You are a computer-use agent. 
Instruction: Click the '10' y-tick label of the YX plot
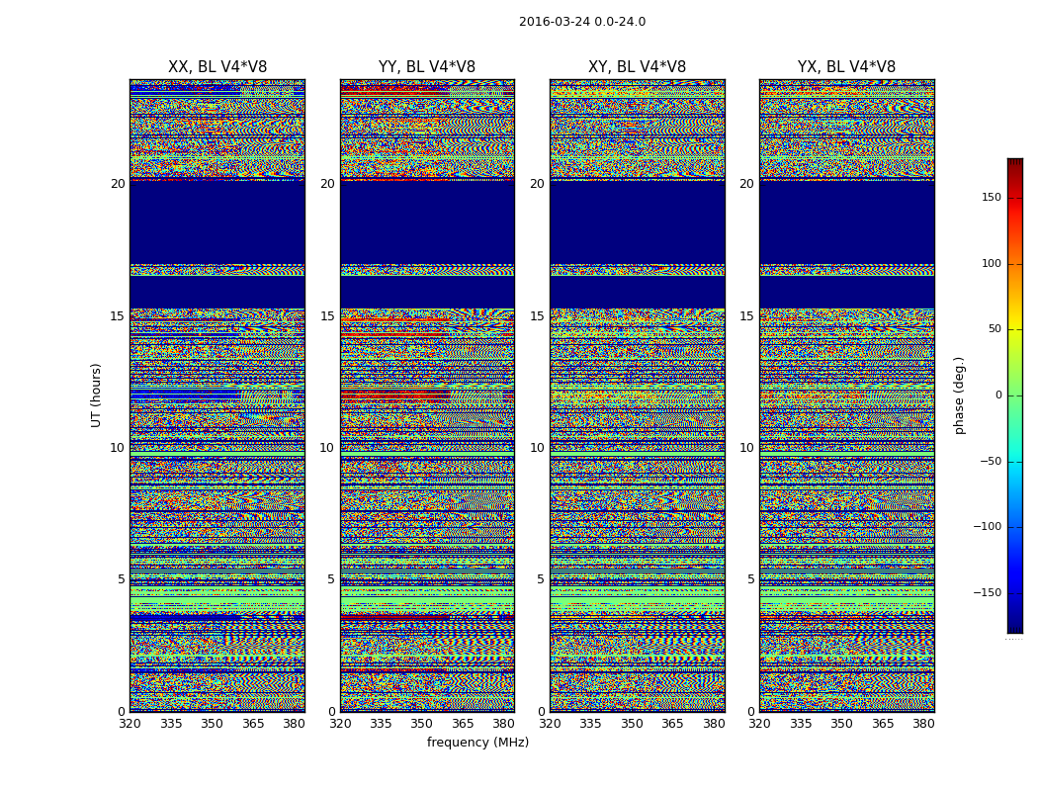tap(747, 448)
